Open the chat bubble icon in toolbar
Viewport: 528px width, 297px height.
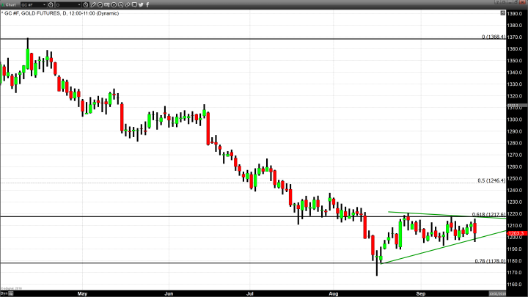click(134, 4)
